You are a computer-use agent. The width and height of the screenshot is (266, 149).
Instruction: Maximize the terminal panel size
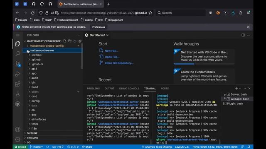(x=245, y=88)
